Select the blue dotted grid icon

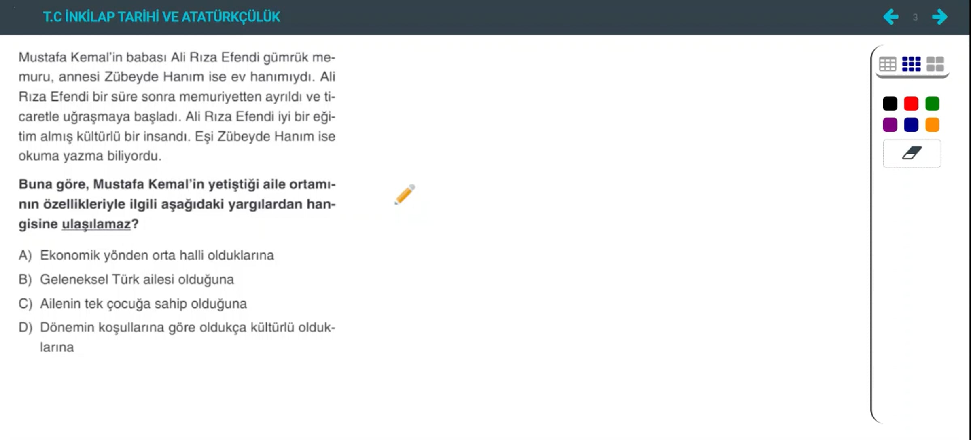pos(911,64)
